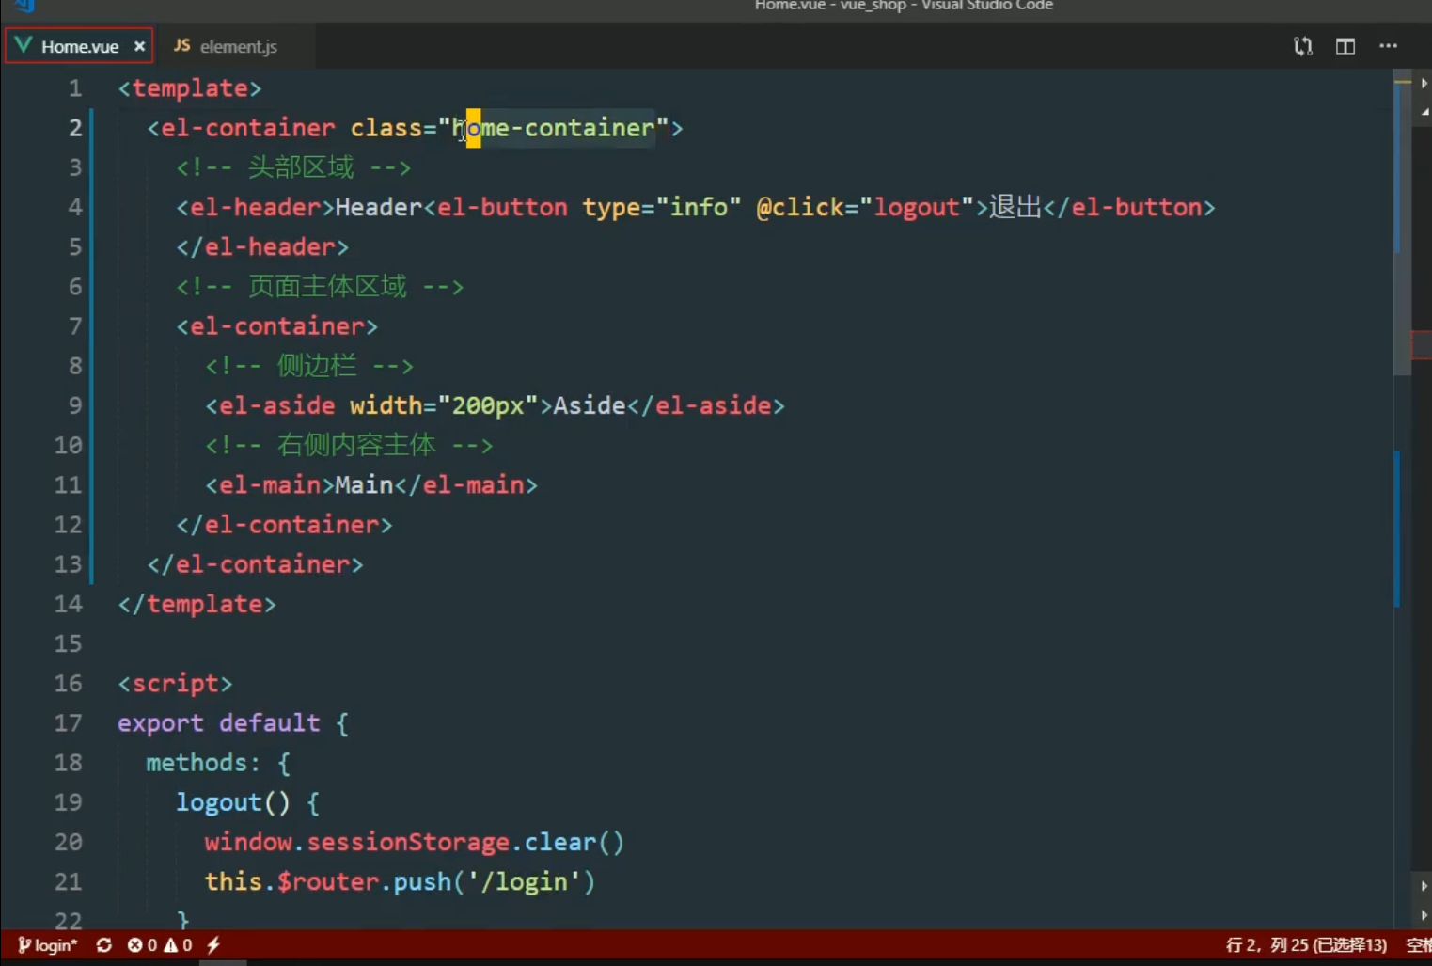Screen dimensions: 1432x966
Task: Click line number 19 in the gutter
Action: [x=68, y=802]
